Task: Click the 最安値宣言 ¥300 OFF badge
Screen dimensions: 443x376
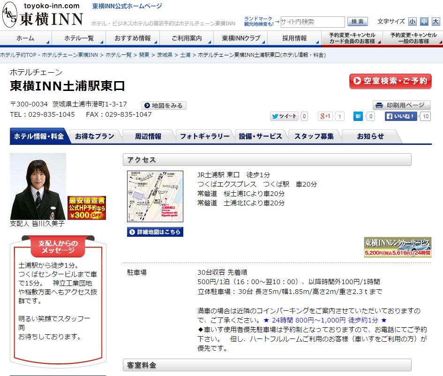Action: 87,208
